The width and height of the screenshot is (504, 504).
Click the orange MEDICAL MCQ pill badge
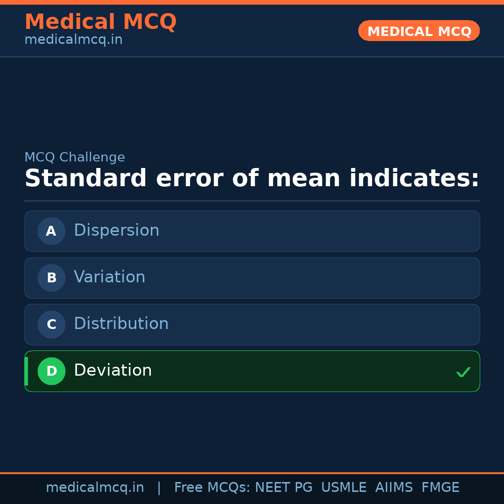[x=419, y=31]
